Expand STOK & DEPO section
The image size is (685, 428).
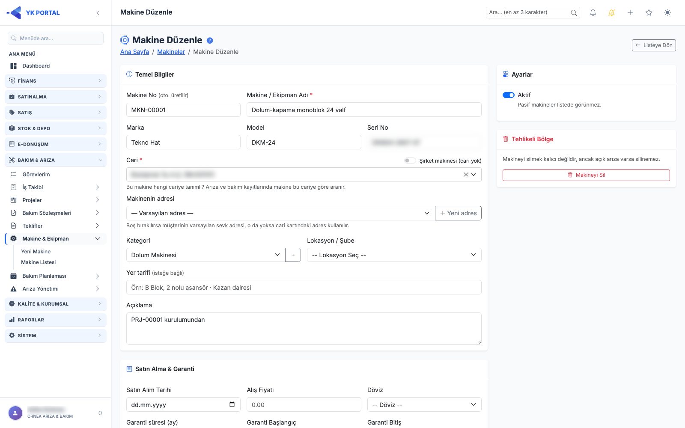click(x=56, y=128)
